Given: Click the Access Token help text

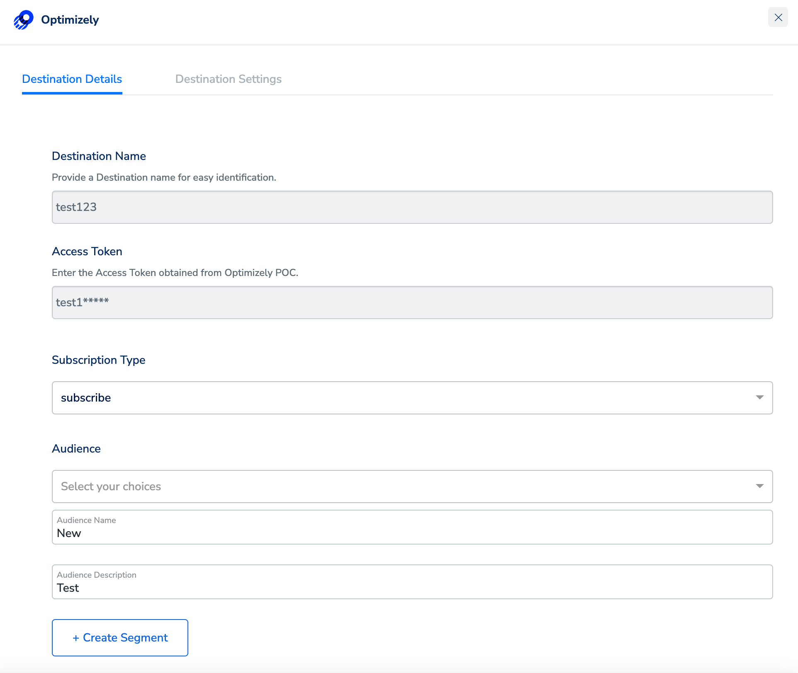Looking at the screenshot, I should coord(175,273).
